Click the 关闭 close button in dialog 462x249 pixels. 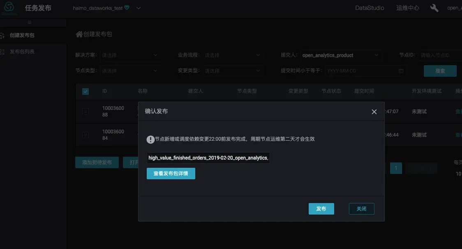pos(362,209)
